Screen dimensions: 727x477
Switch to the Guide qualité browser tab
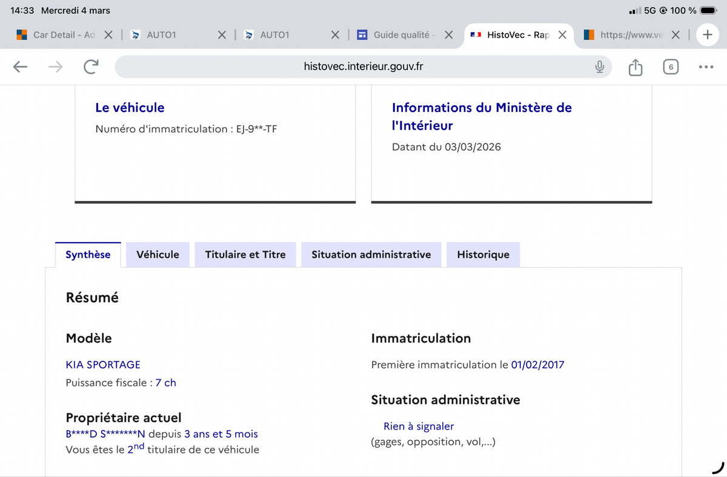coord(400,35)
